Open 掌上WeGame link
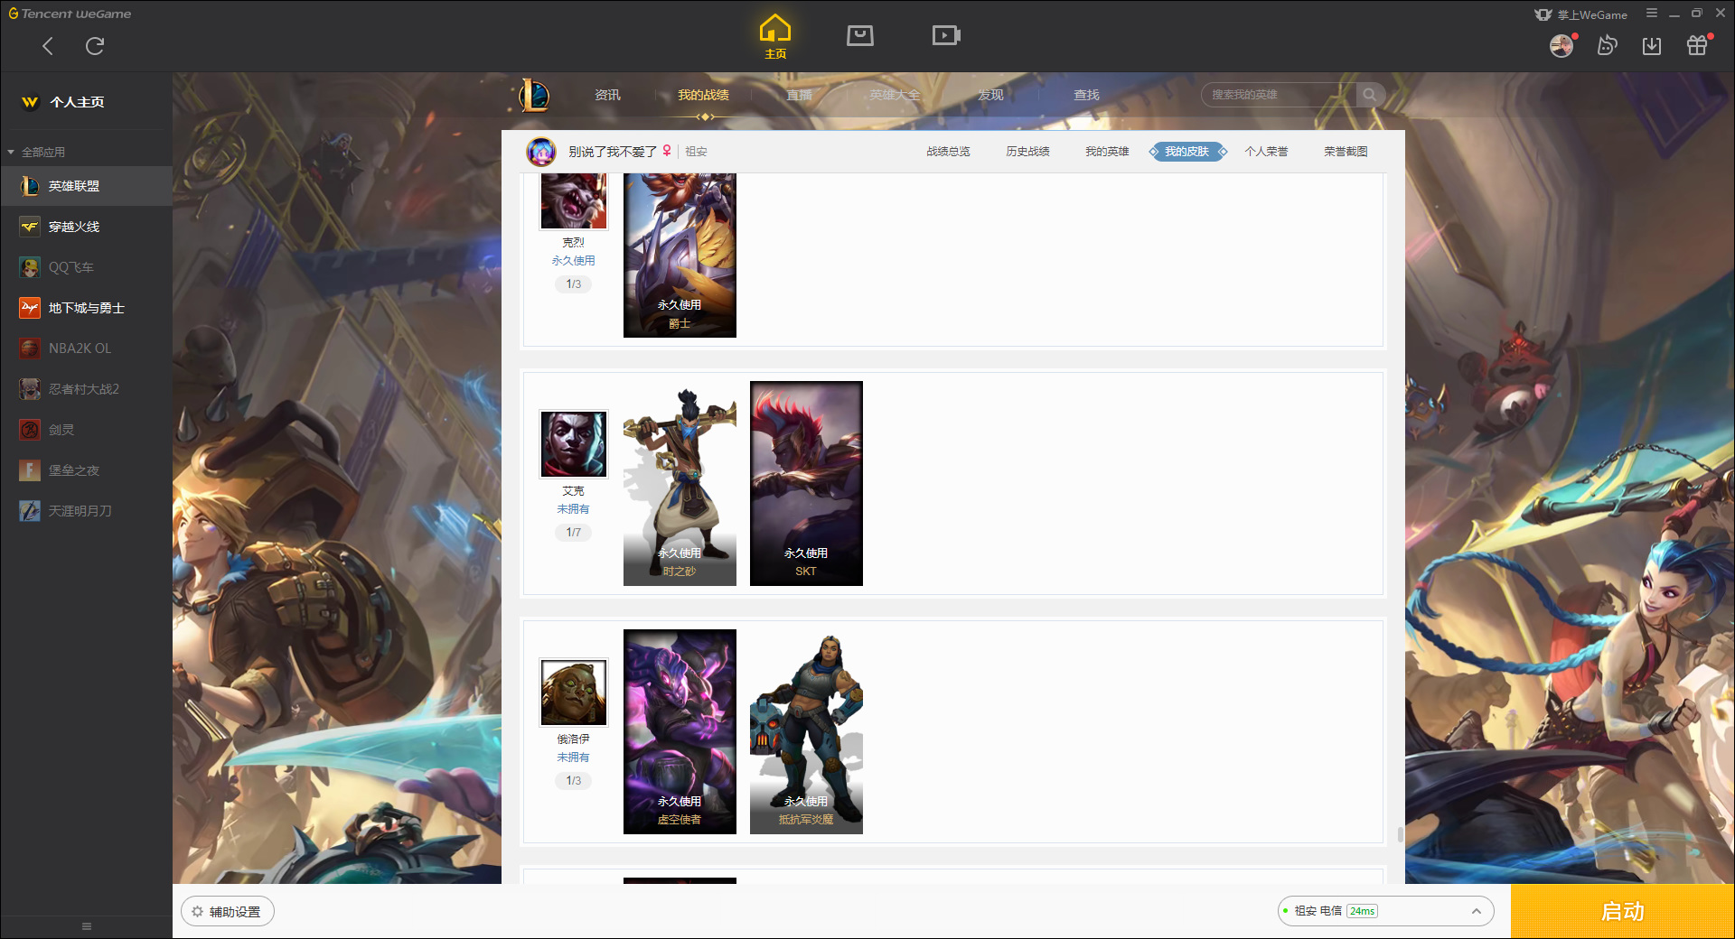This screenshot has height=939, width=1735. click(1581, 14)
